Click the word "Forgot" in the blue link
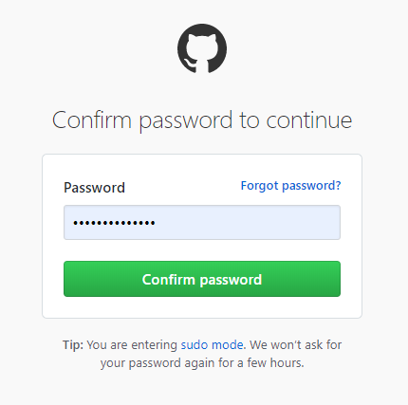408x405 pixels. [x=259, y=186]
